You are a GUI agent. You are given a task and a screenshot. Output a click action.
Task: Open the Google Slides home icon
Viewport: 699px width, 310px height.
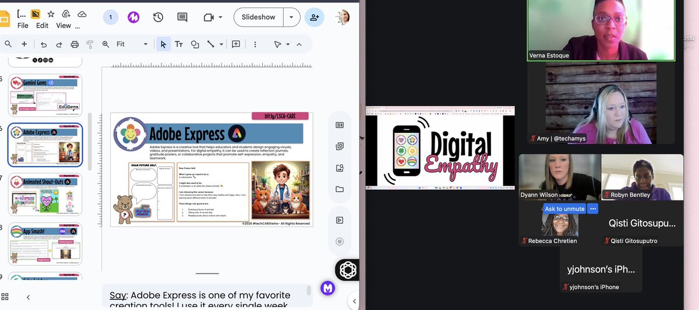[4, 18]
